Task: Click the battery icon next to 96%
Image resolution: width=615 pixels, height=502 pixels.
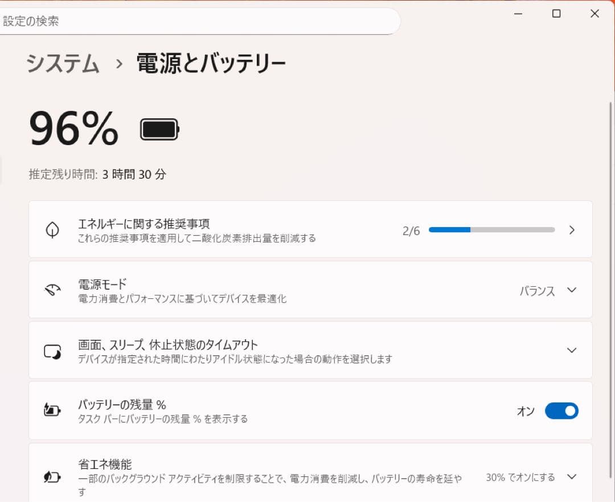Action: [x=159, y=129]
